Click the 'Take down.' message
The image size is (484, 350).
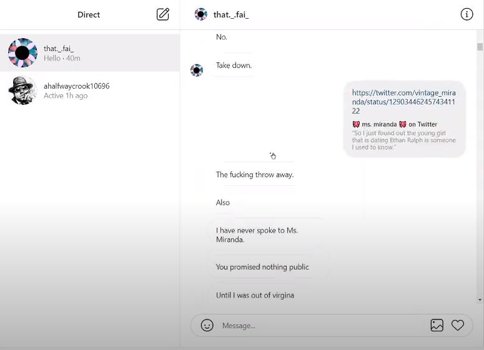[x=234, y=66]
